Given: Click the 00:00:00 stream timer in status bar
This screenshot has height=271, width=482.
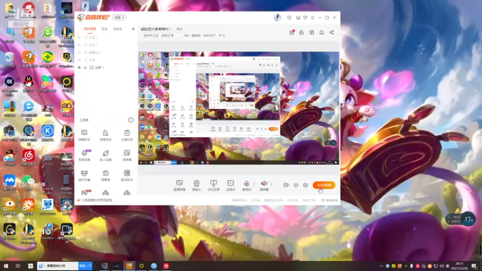Looking at the screenshot, I should [330, 201].
